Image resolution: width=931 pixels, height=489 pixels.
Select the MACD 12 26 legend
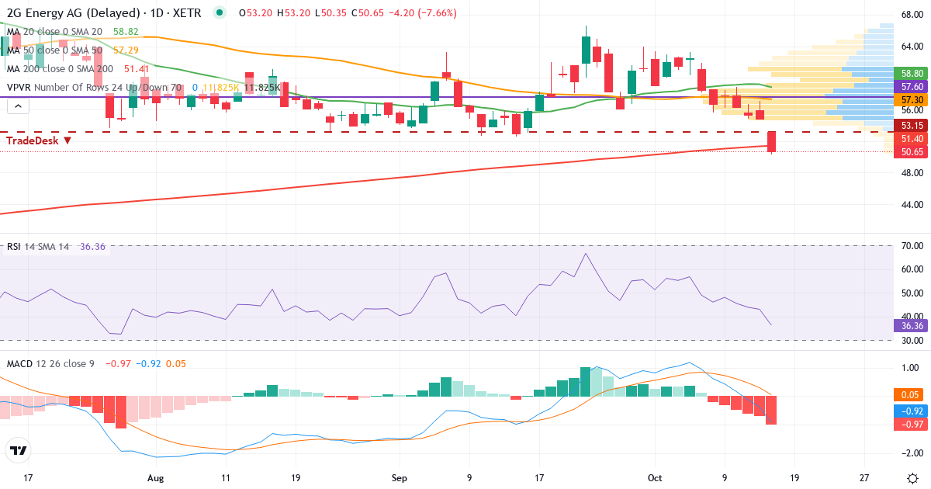point(50,363)
